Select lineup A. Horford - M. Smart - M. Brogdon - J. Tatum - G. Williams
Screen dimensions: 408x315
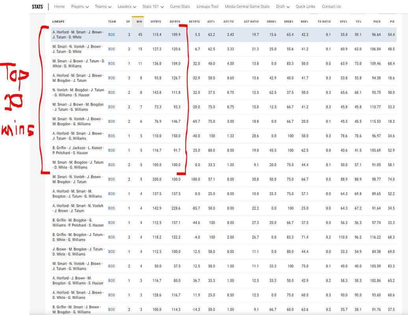click(77, 194)
